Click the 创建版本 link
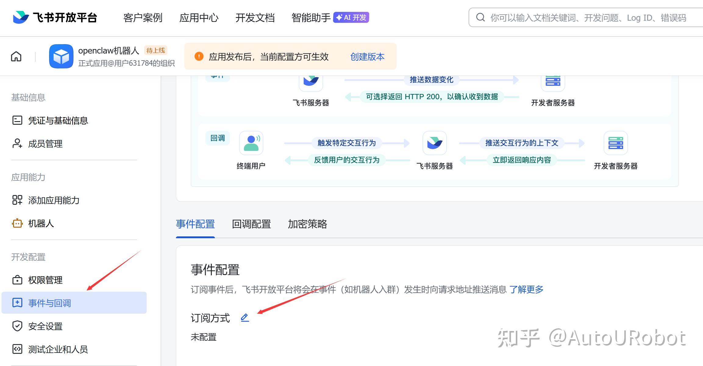 (367, 57)
